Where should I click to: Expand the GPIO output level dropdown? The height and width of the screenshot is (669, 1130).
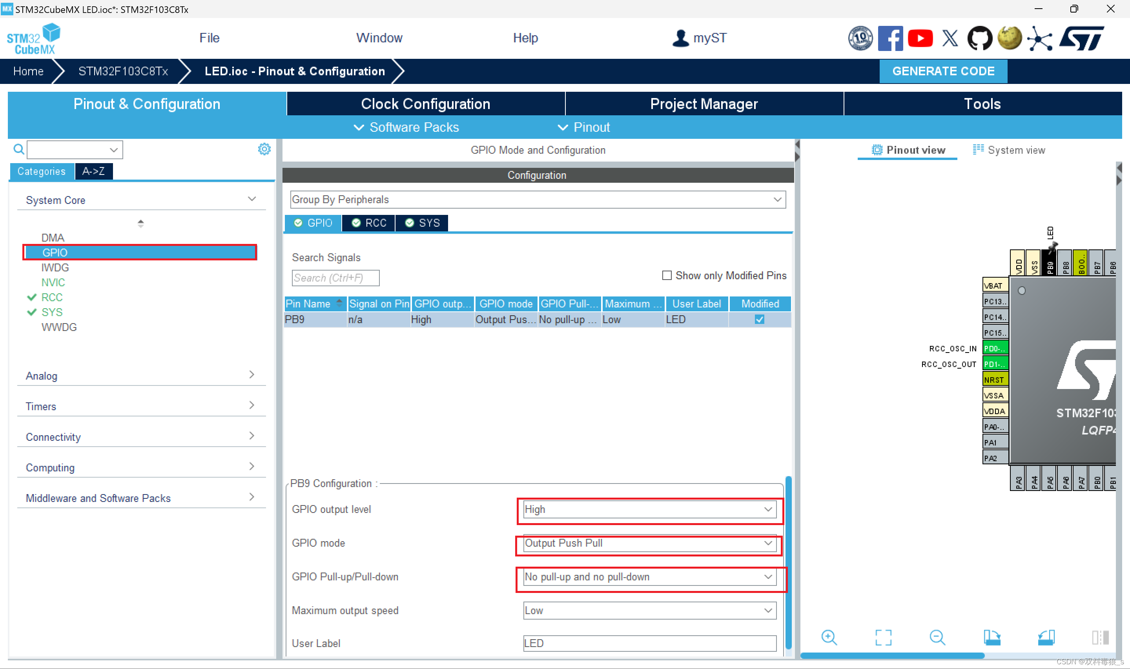767,509
